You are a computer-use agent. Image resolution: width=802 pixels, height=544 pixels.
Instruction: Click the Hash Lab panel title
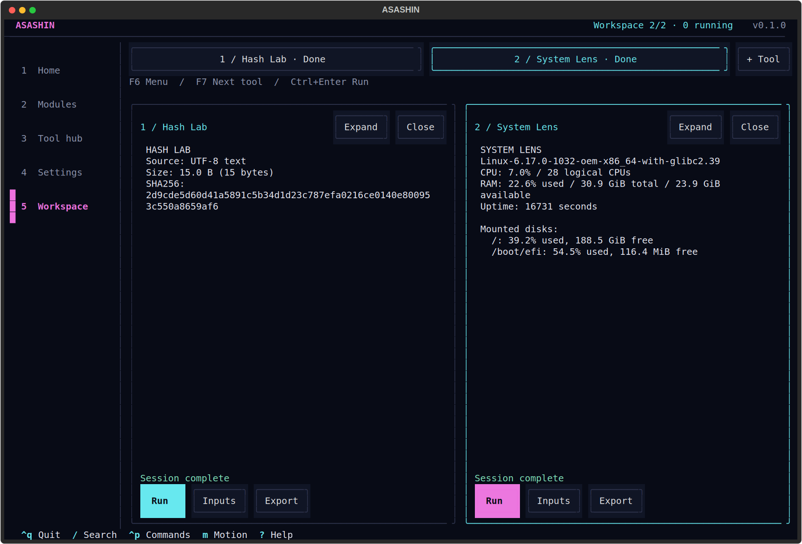tap(174, 127)
